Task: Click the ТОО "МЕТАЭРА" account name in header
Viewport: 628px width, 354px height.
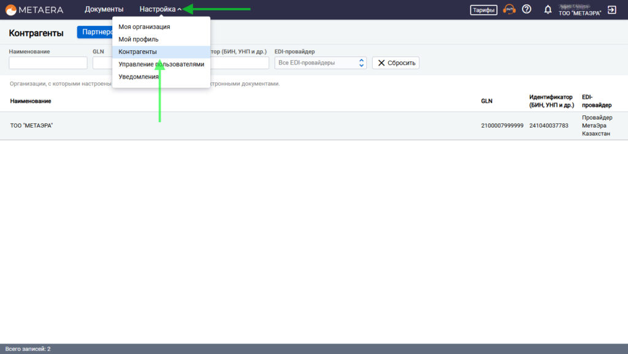Action: pyautogui.click(x=580, y=13)
